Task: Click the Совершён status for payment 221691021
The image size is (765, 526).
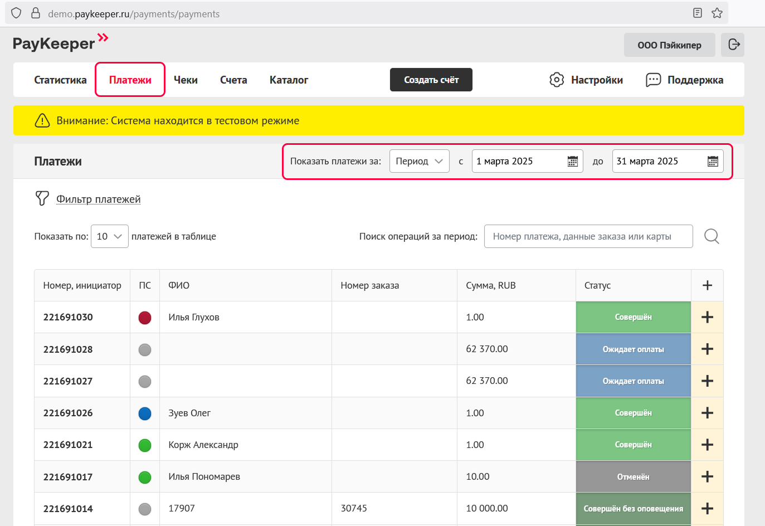Action: click(x=634, y=445)
